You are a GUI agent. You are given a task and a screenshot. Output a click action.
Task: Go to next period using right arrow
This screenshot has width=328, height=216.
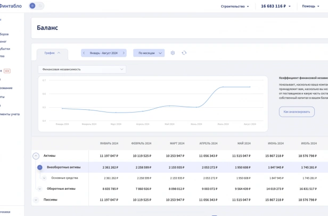pos(124,53)
